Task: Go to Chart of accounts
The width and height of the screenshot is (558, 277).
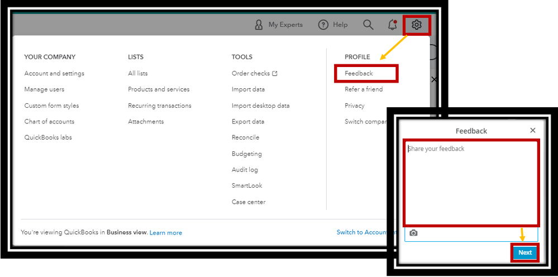Action: coord(49,121)
